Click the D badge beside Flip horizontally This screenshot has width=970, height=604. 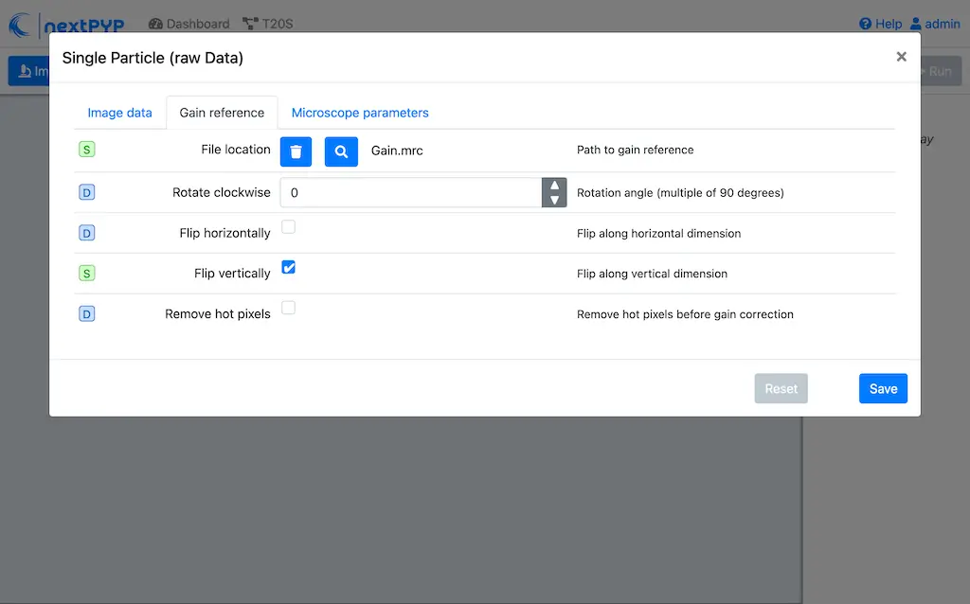coord(87,233)
